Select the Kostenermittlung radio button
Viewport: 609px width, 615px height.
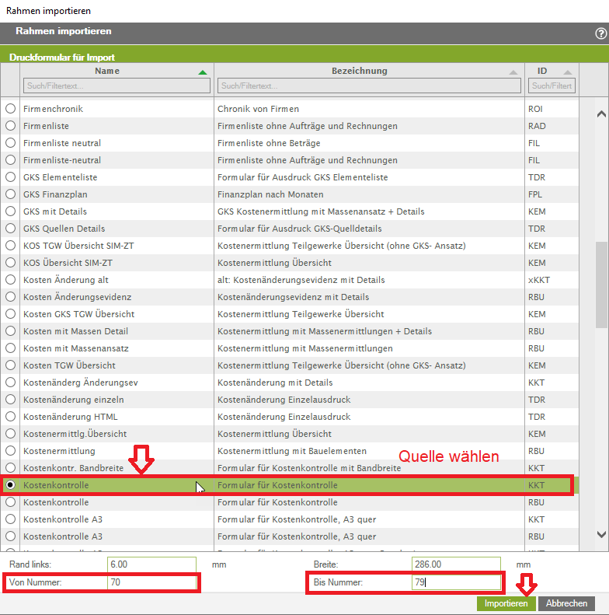point(10,451)
